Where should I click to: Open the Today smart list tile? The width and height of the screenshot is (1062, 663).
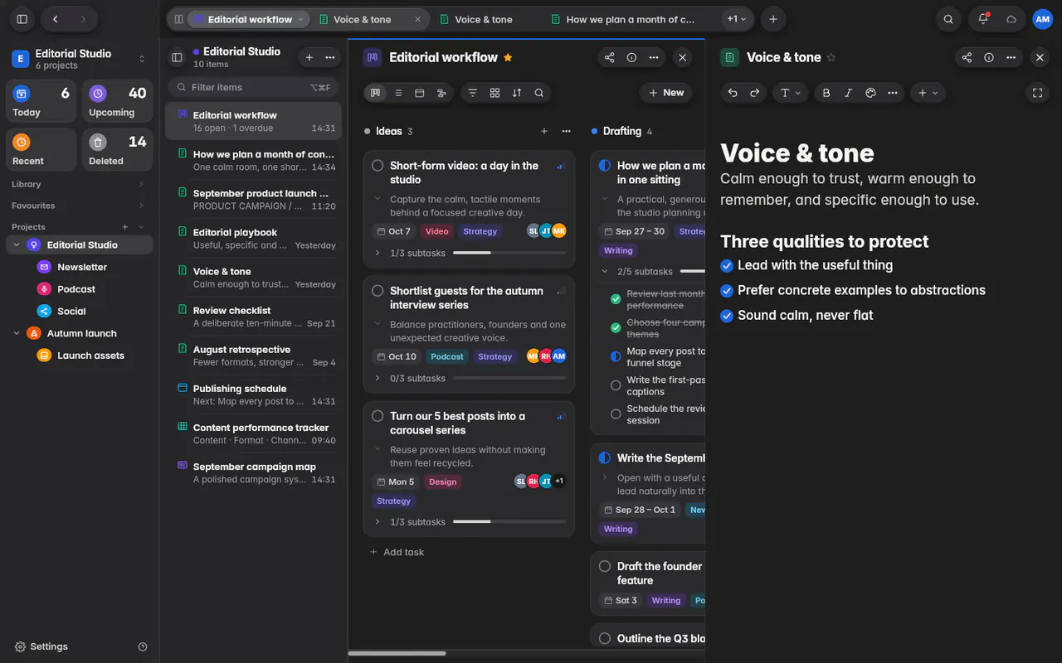pyautogui.click(x=41, y=101)
